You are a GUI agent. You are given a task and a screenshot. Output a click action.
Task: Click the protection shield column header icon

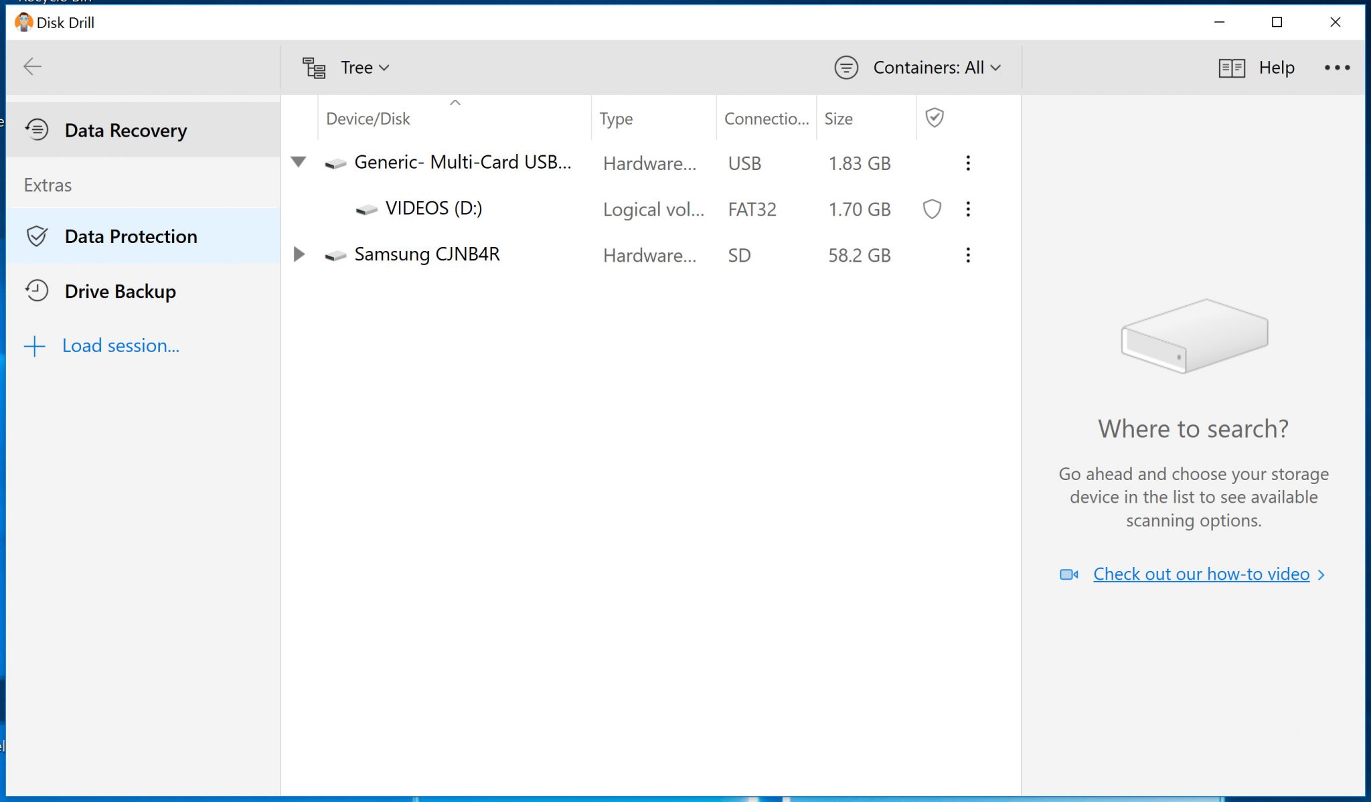(935, 118)
